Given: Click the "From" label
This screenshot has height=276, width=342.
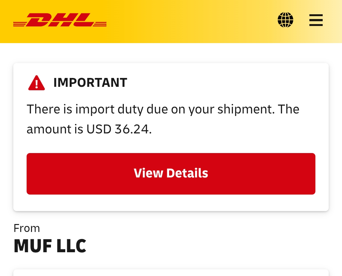Looking at the screenshot, I should pyautogui.click(x=27, y=228).
